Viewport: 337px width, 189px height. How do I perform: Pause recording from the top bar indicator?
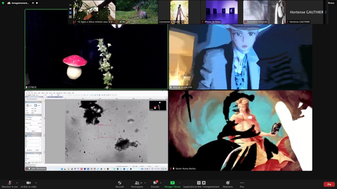33,3
